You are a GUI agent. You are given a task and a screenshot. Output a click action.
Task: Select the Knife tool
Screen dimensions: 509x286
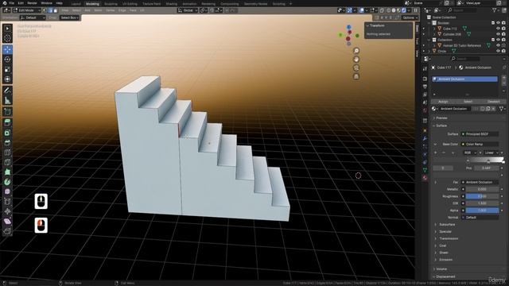click(7, 162)
